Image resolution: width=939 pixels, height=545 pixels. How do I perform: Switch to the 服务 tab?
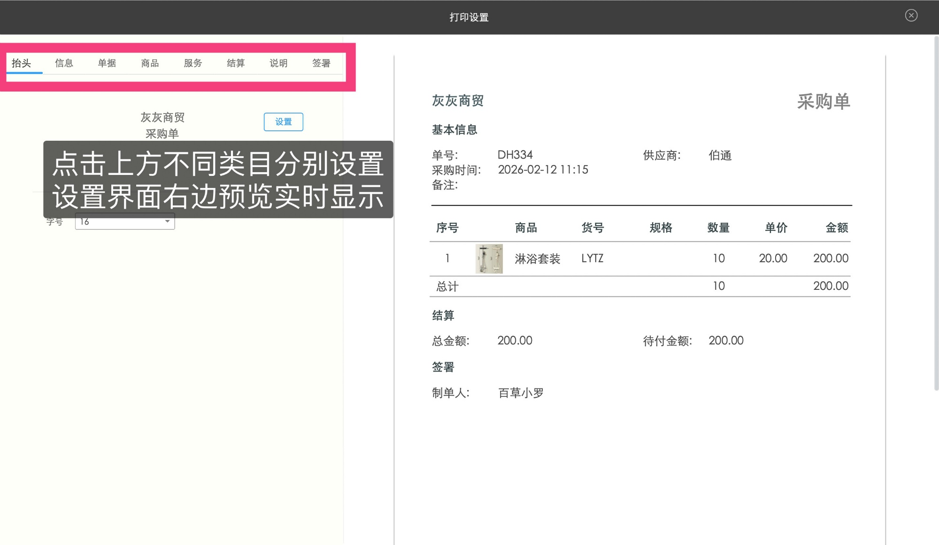pos(192,63)
